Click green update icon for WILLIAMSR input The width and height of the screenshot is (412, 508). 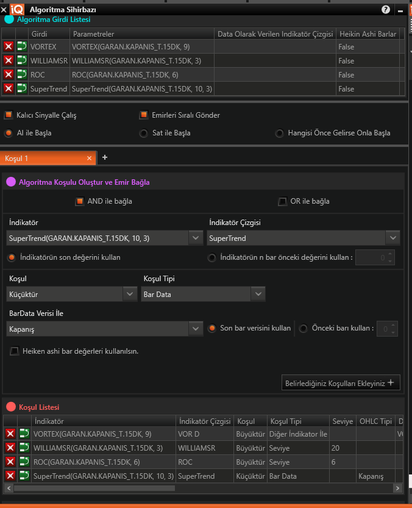(x=21, y=60)
